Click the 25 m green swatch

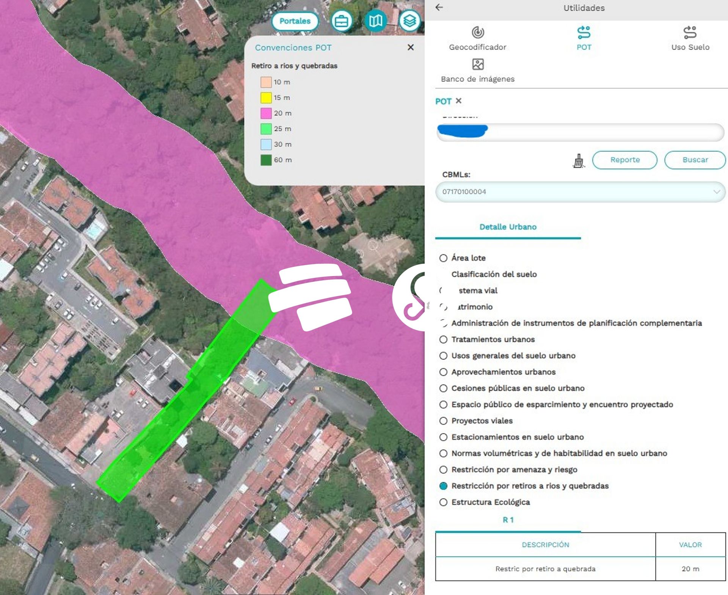(x=266, y=129)
